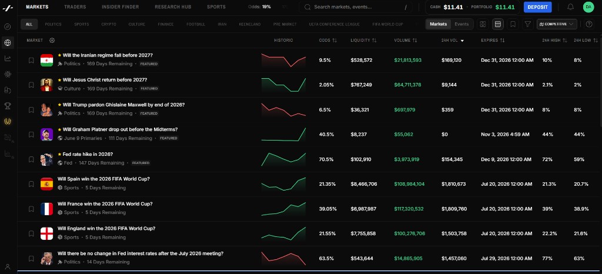Bookmark the Trump pardon Ghislaine Maxwell market
Viewport: 602px width, 274px height.
point(31,110)
